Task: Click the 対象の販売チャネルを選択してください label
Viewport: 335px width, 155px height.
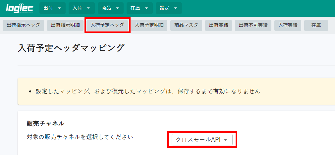Action: pyautogui.click(x=80, y=136)
